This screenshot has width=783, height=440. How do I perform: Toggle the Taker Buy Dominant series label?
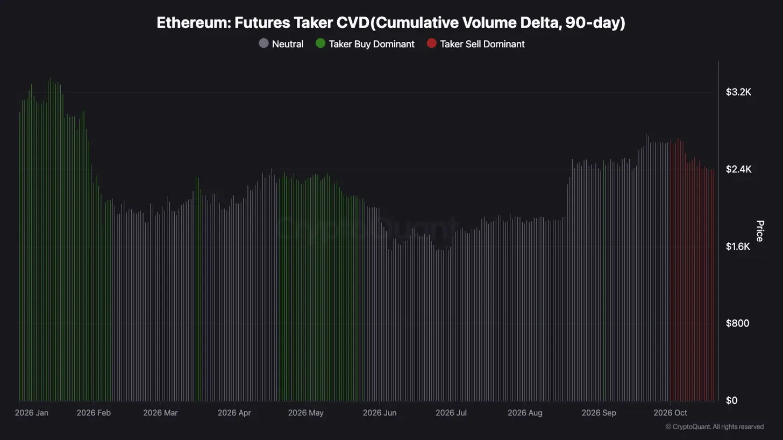point(372,44)
